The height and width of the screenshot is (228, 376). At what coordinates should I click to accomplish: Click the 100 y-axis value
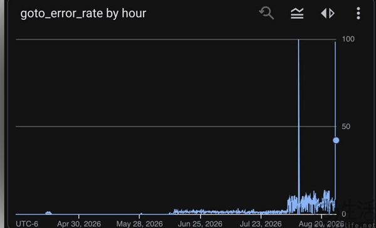click(x=348, y=39)
